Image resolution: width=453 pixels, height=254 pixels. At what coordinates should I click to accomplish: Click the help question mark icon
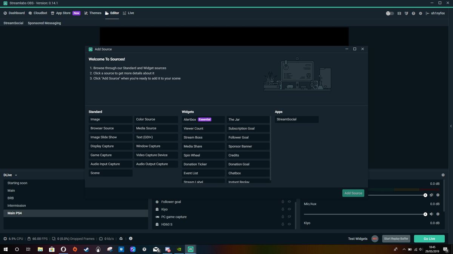(413, 13)
